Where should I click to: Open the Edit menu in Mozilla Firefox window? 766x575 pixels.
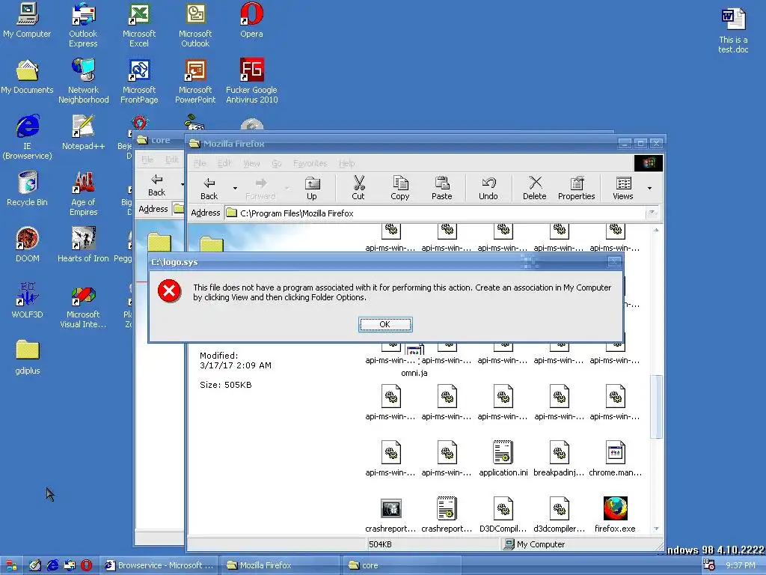point(224,163)
